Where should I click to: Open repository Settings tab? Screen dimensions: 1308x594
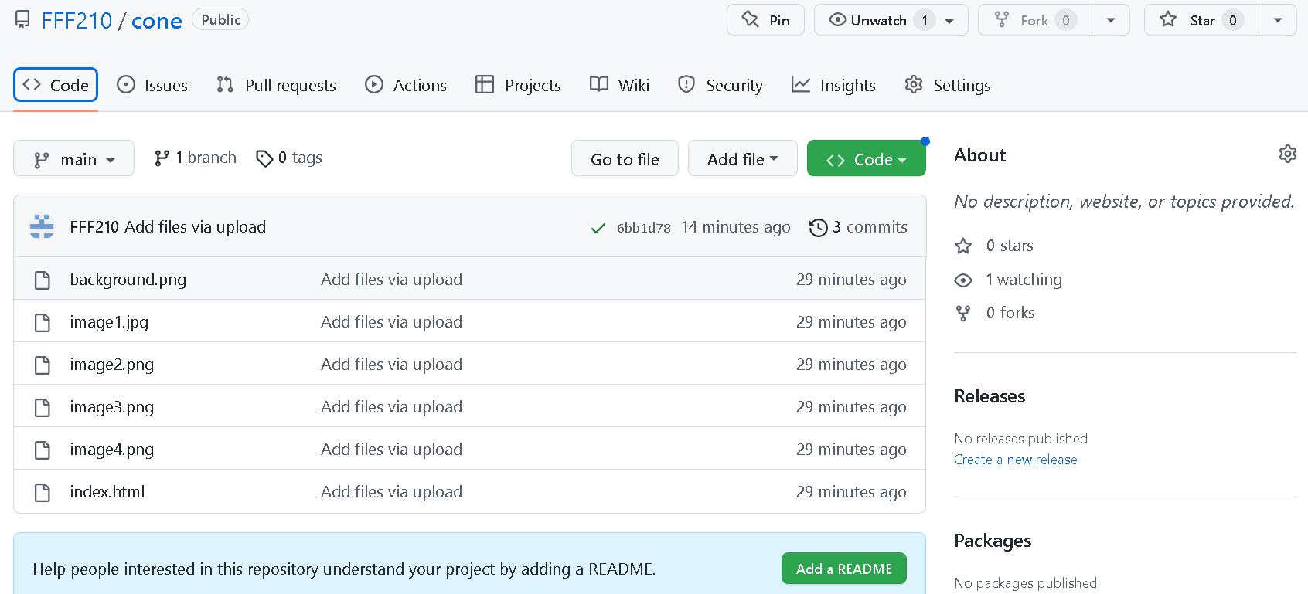tap(948, 85)
